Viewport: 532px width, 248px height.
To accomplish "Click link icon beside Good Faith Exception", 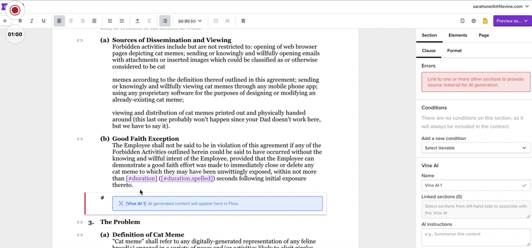I will (80, 139).
